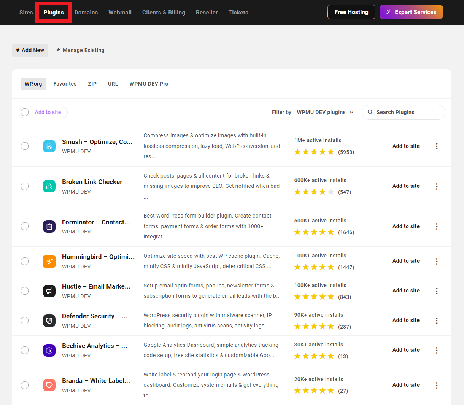The width and height of the screenshot is (464, 405).
Task: Open the three-dot menu for Hustle
Action: coord(437,291)
